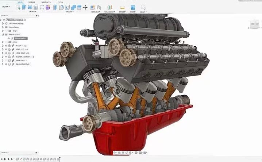Image resolution: width=262 pixels, height=162 pixels.
Task: Click the Pan hand tool
Action: coord(123,153)
